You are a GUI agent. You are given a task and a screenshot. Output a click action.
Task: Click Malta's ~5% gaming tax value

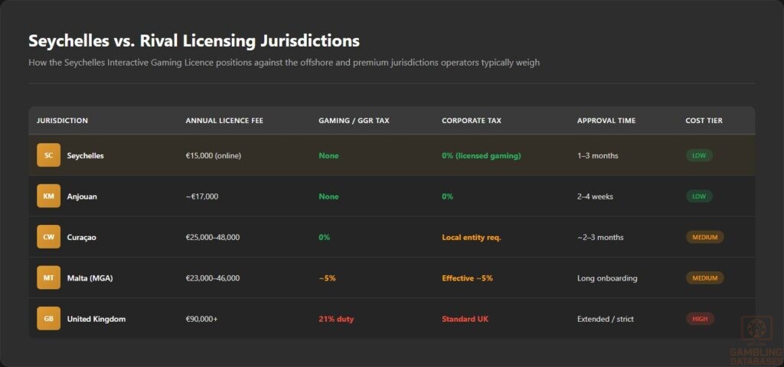coord(327,278)
